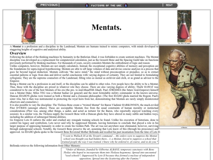Viewport: 213px width, 160px height.
Task: Go to the PREVIOUS page
Action: click(49, 5)
